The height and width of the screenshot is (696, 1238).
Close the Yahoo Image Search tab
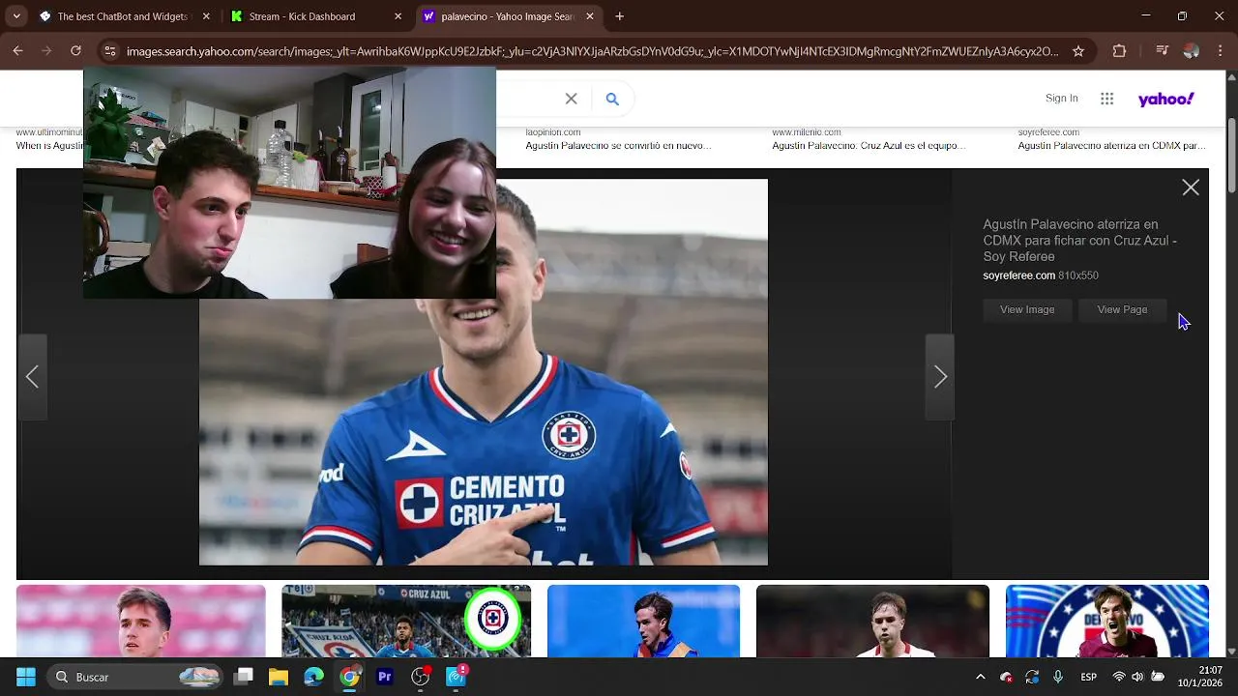(x=590, y=16)
